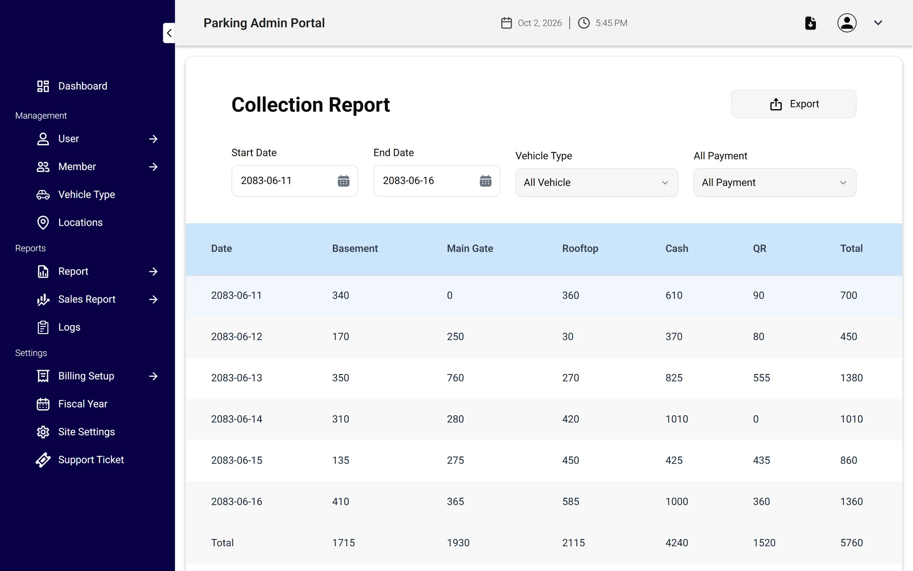The image size is (913, 571).
Task: Click the date cell 2083-06-13
Action: pos(236,378)
